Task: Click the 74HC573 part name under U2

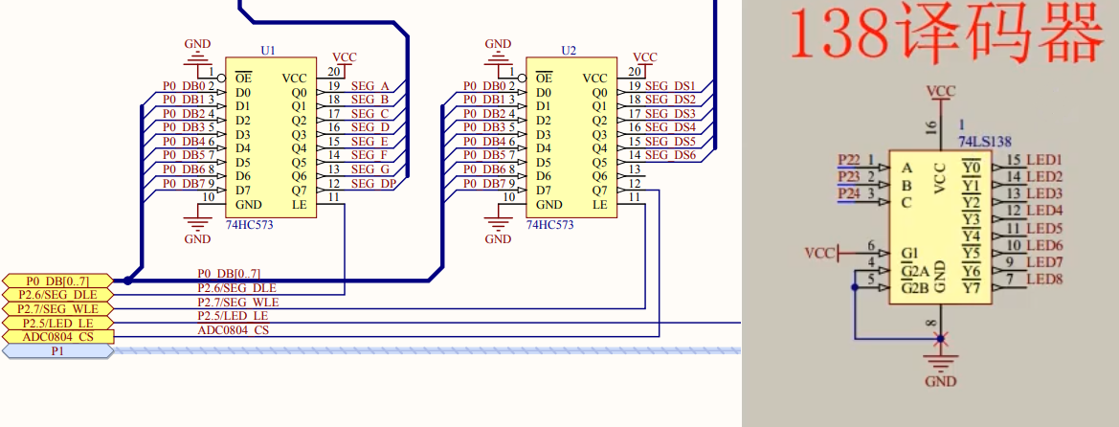Action: click(549, 224)
